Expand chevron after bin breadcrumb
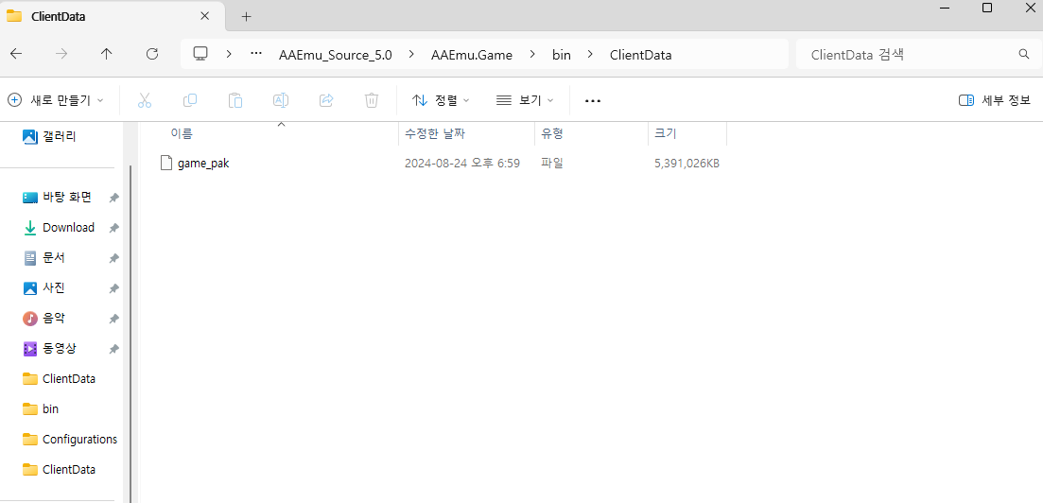This screenshot has width=1043, height=503. click(590, 55)
